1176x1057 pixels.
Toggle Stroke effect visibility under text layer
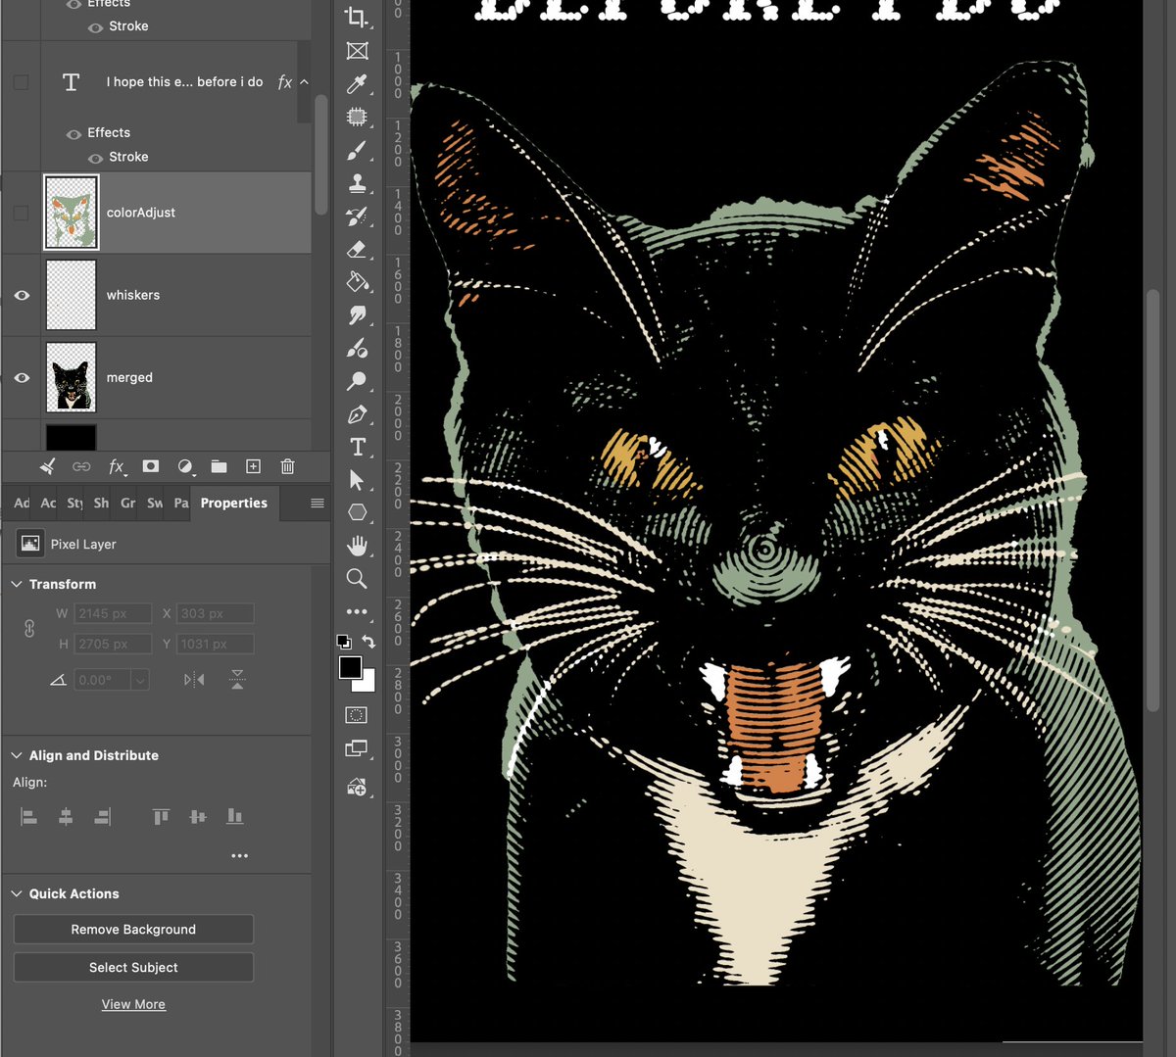(x=95, y=158)
